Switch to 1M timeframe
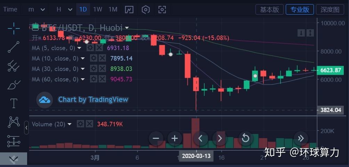 (113, 9)
